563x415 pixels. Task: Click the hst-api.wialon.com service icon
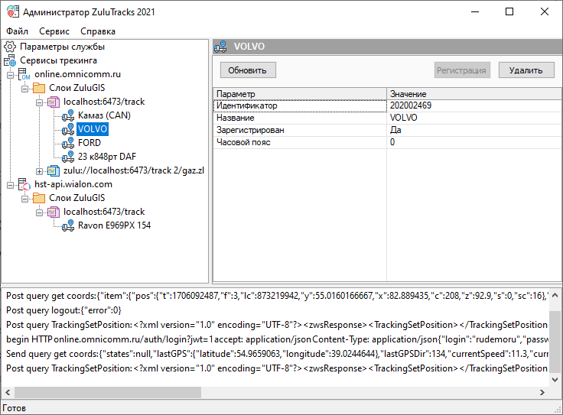(x=24, y=184)
